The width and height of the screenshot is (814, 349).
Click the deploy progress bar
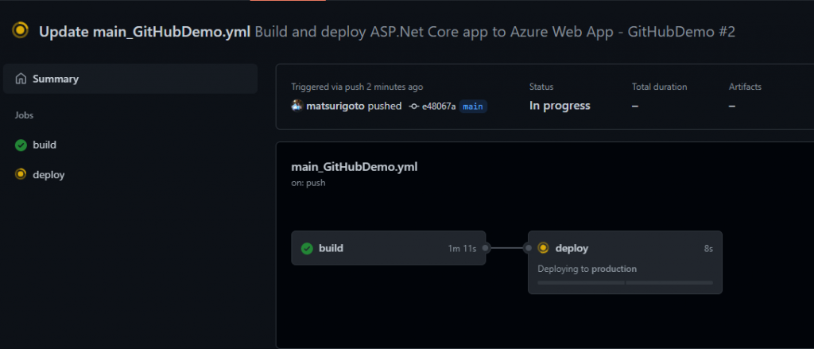click(625, 282)
